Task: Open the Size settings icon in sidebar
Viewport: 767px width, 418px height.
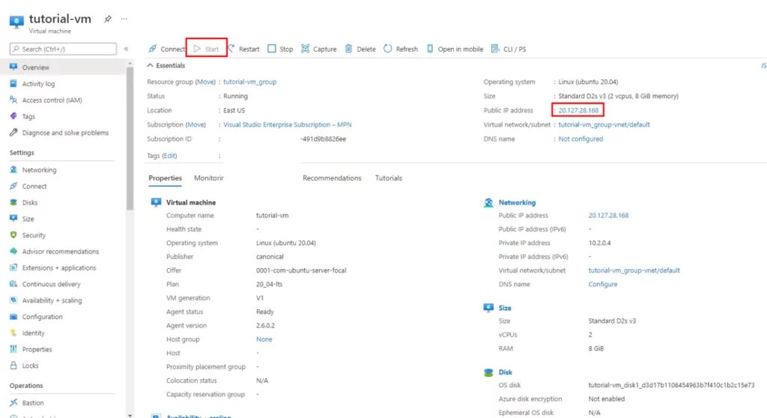Action: point(13,219)
